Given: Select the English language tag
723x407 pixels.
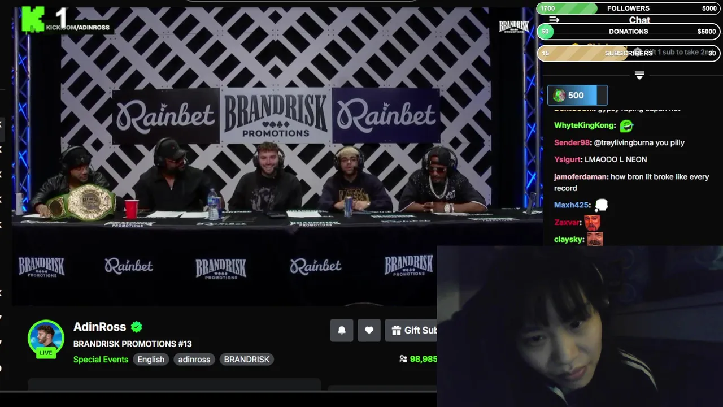Looking at the screenshot, I should coord(151,360).
